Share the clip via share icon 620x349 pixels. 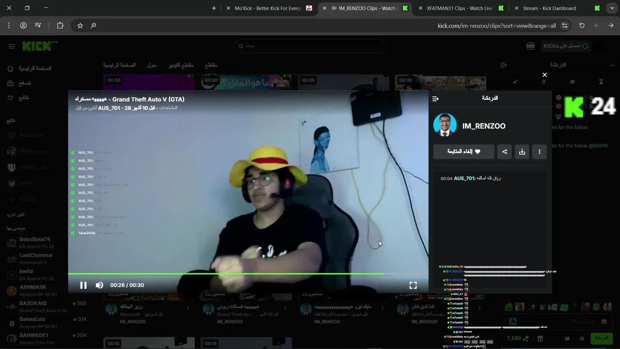pyautogui.click(x=505, y=152)
